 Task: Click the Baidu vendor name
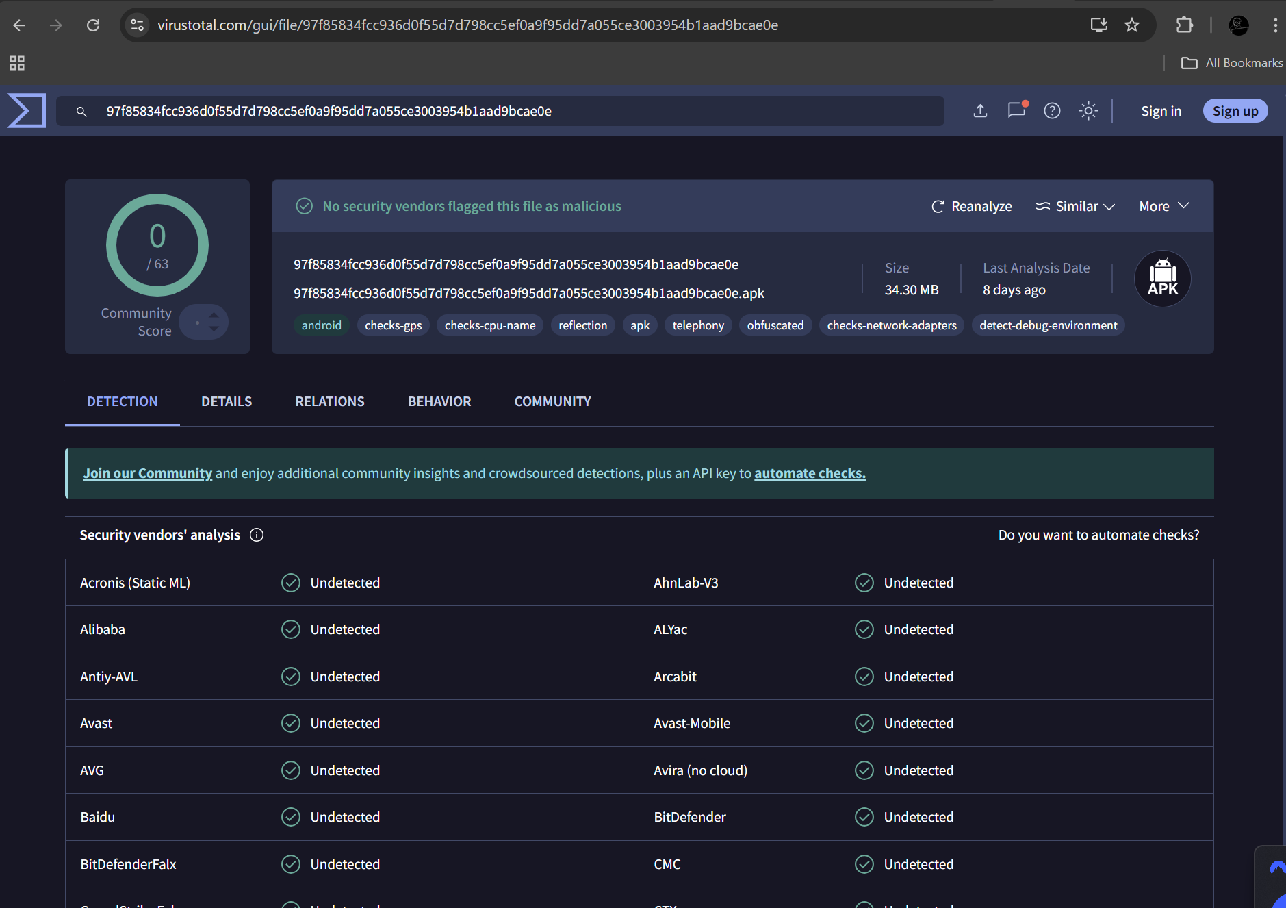pos(97,817)
